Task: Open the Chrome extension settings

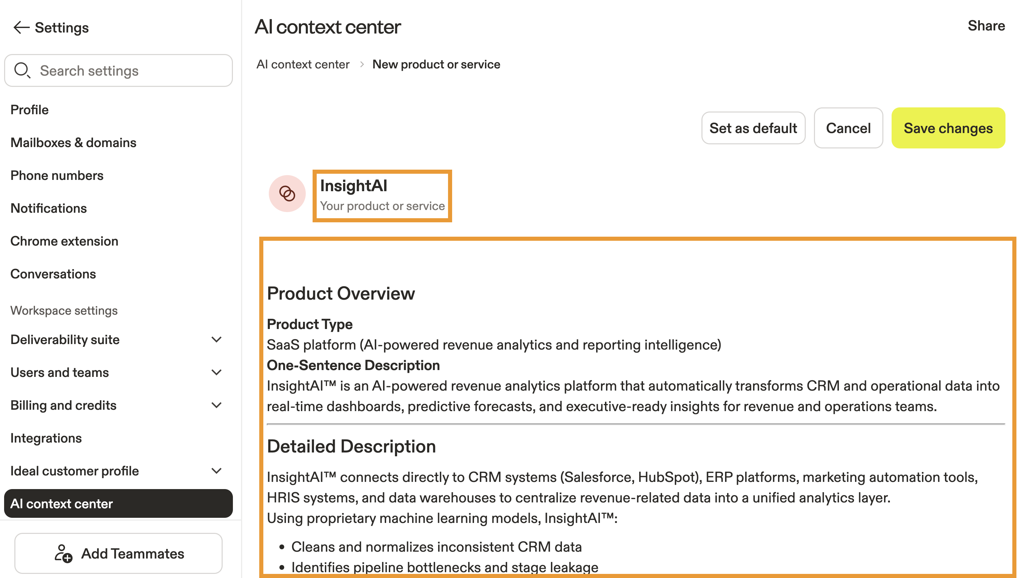Action: [x=64, y=241]
